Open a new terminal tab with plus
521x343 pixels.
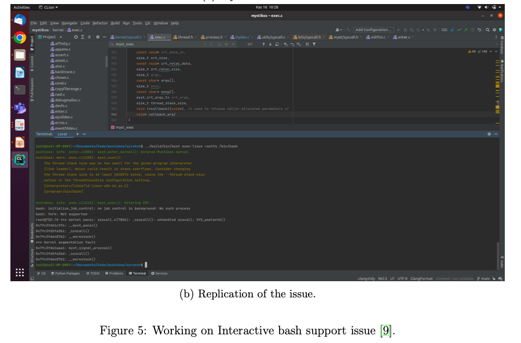click(76, 134)
